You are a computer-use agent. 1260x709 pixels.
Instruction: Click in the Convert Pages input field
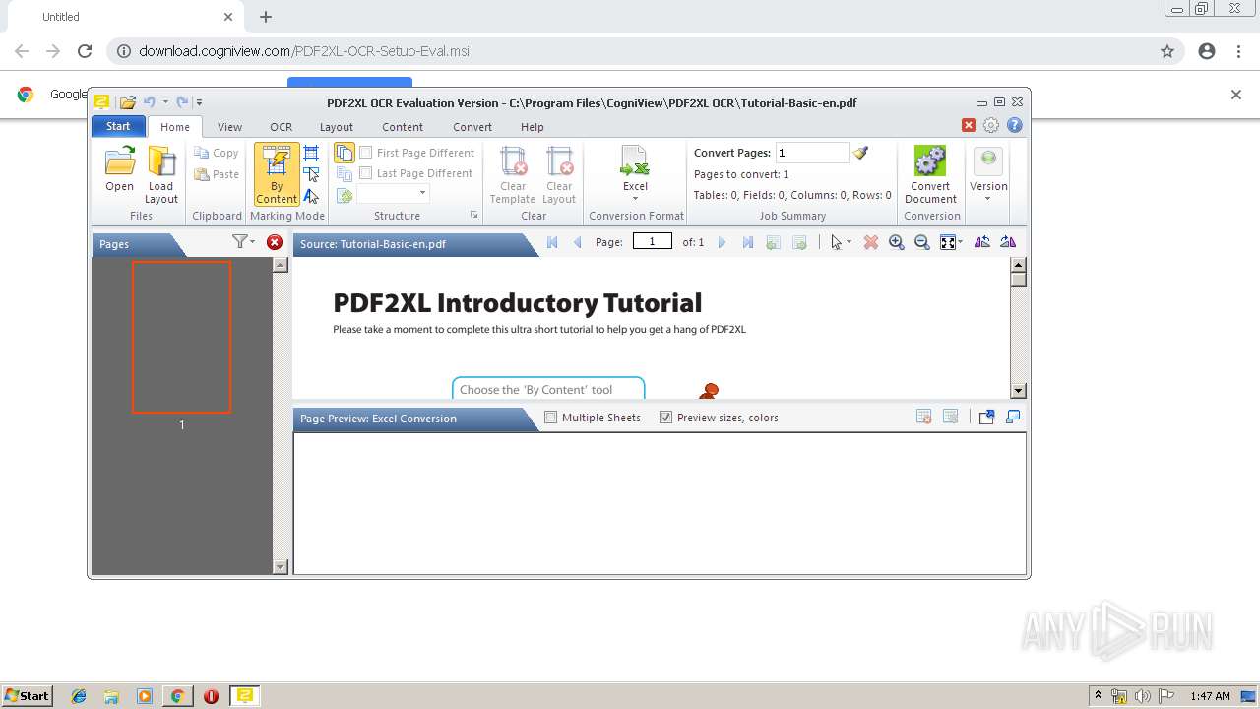click(811, 153)
